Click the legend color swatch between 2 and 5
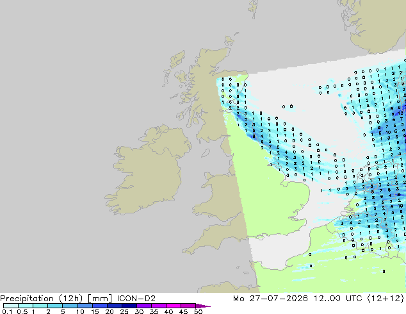The image size is (406, 314). [x=56, y=306]
